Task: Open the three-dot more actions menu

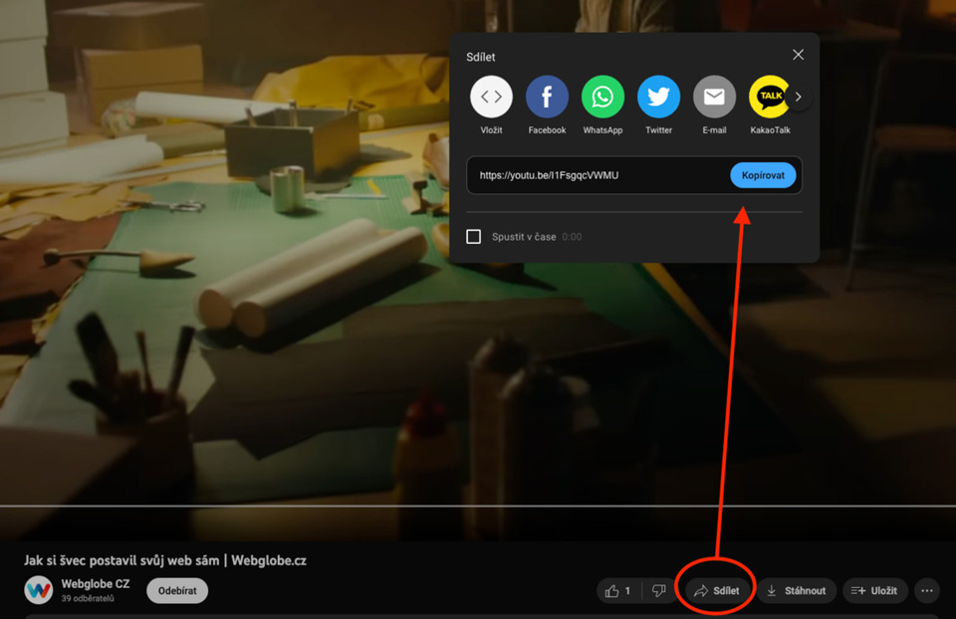Action: pyautogui.click(x=927, y=591)
